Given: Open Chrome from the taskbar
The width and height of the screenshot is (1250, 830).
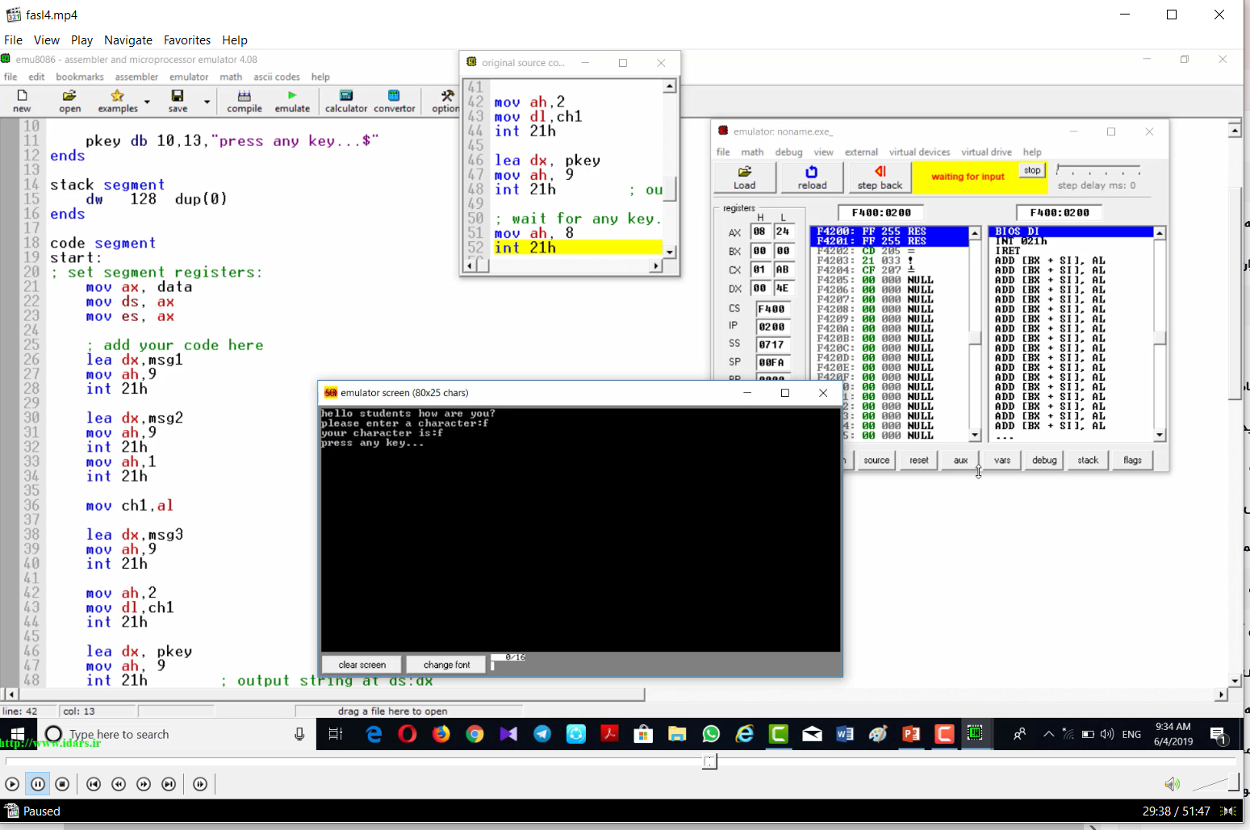Looking at the screenshot, I should pos(474,734).
